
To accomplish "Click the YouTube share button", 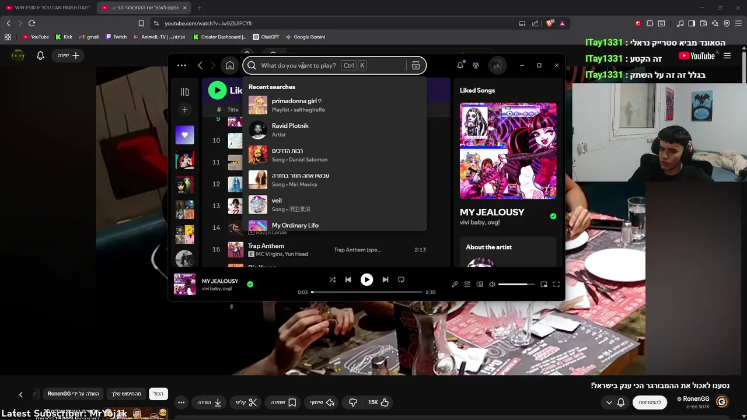I will pos(322,402).
